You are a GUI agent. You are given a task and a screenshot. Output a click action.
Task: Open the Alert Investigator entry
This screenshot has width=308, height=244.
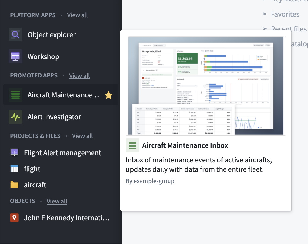[x=54, y=117]
